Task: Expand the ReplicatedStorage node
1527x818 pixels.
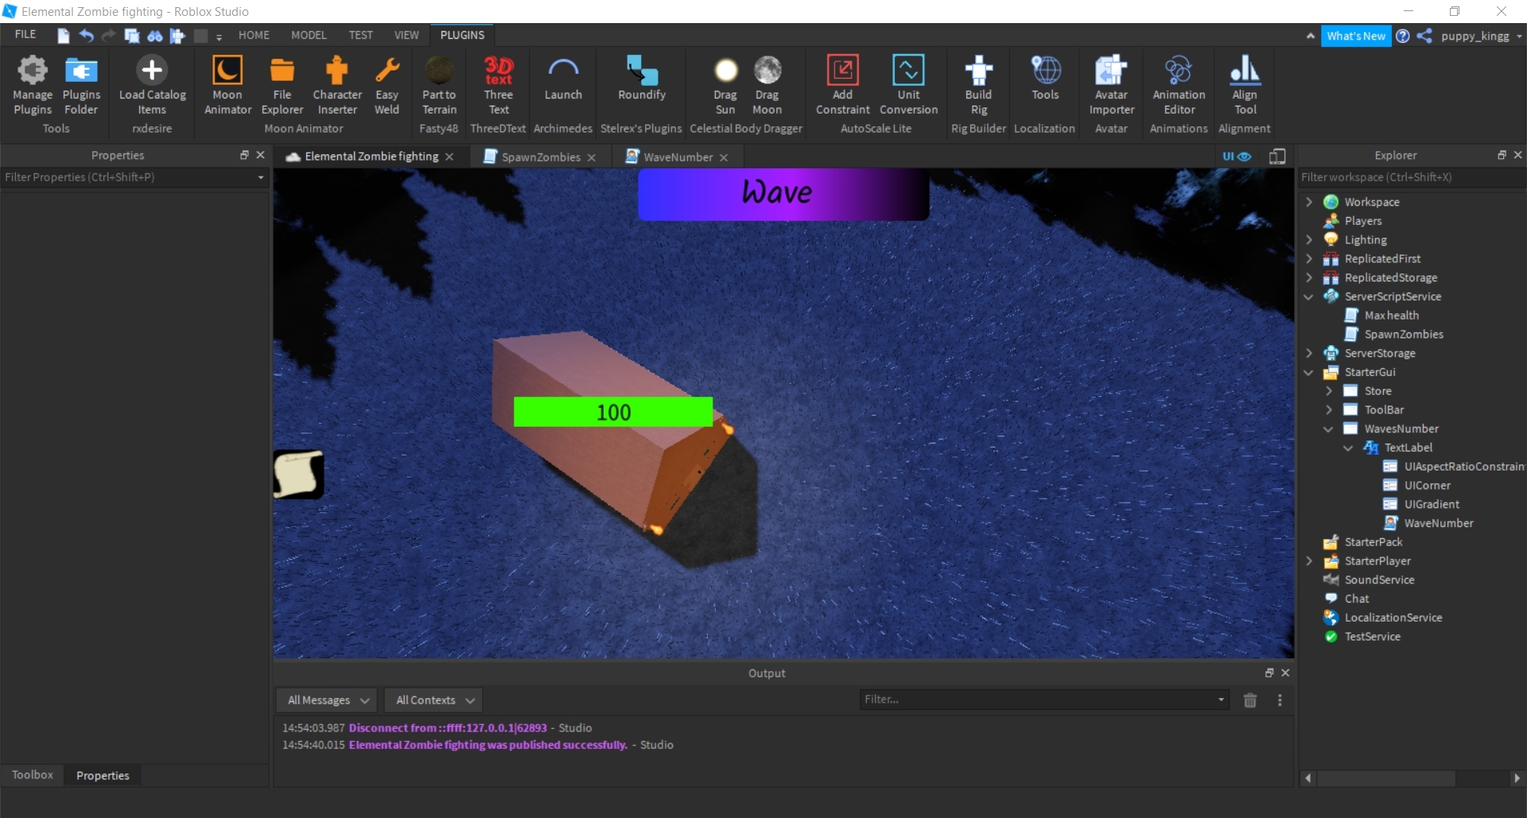Action: [1309, 277]
